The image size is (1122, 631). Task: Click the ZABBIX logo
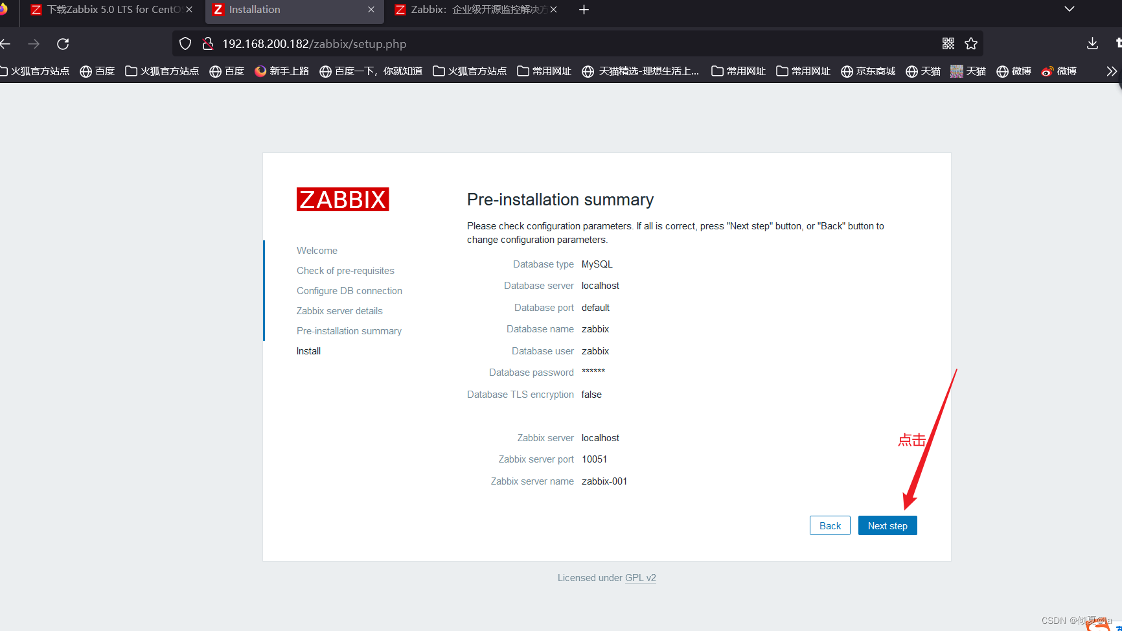coord(343,200)
